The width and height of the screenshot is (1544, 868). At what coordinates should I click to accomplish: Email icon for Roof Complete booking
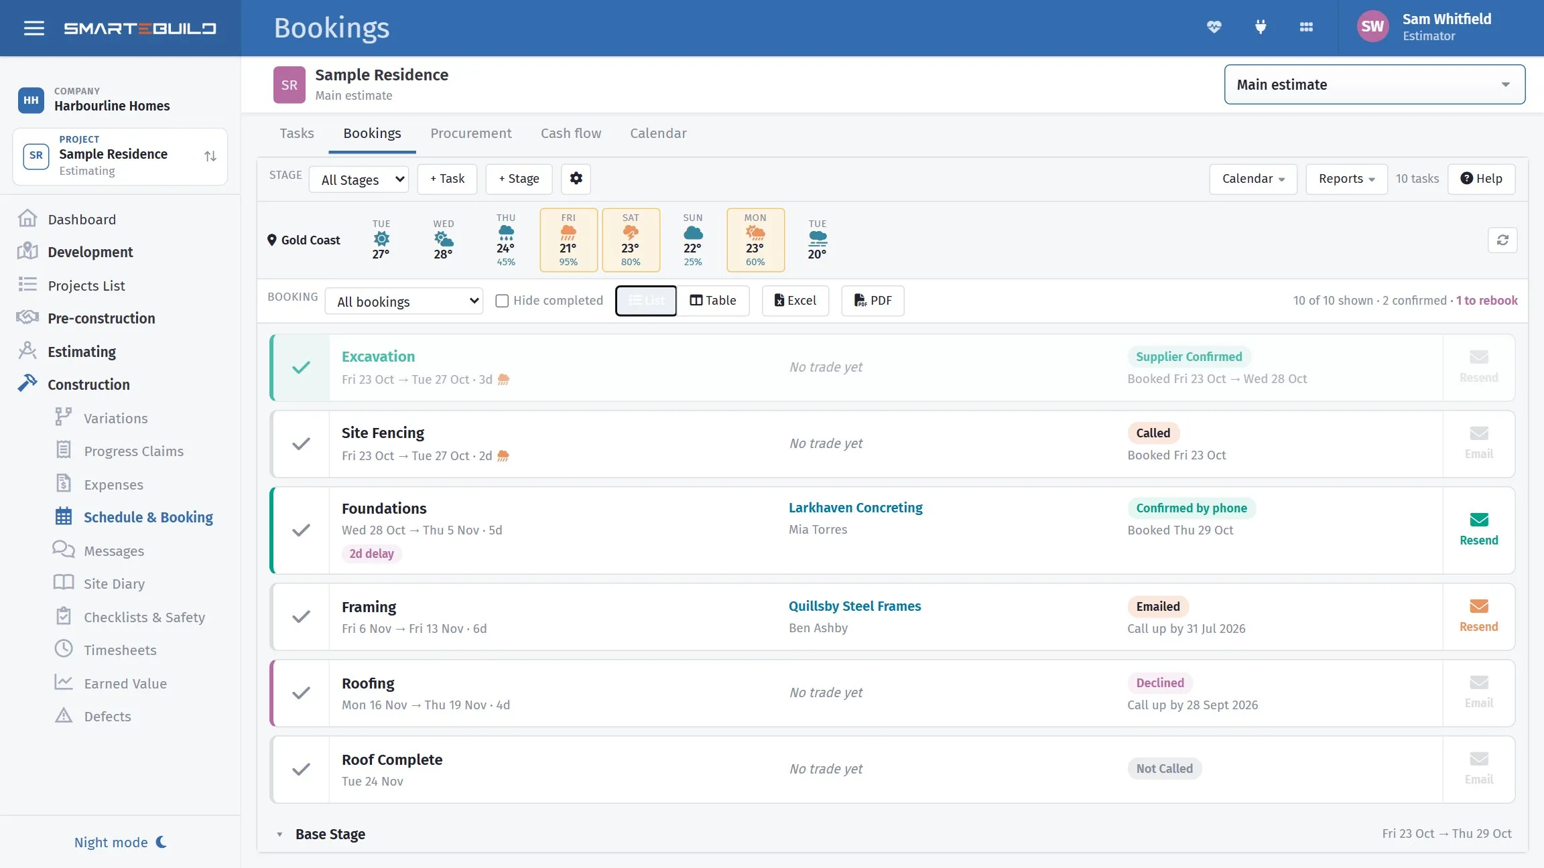1479,759
